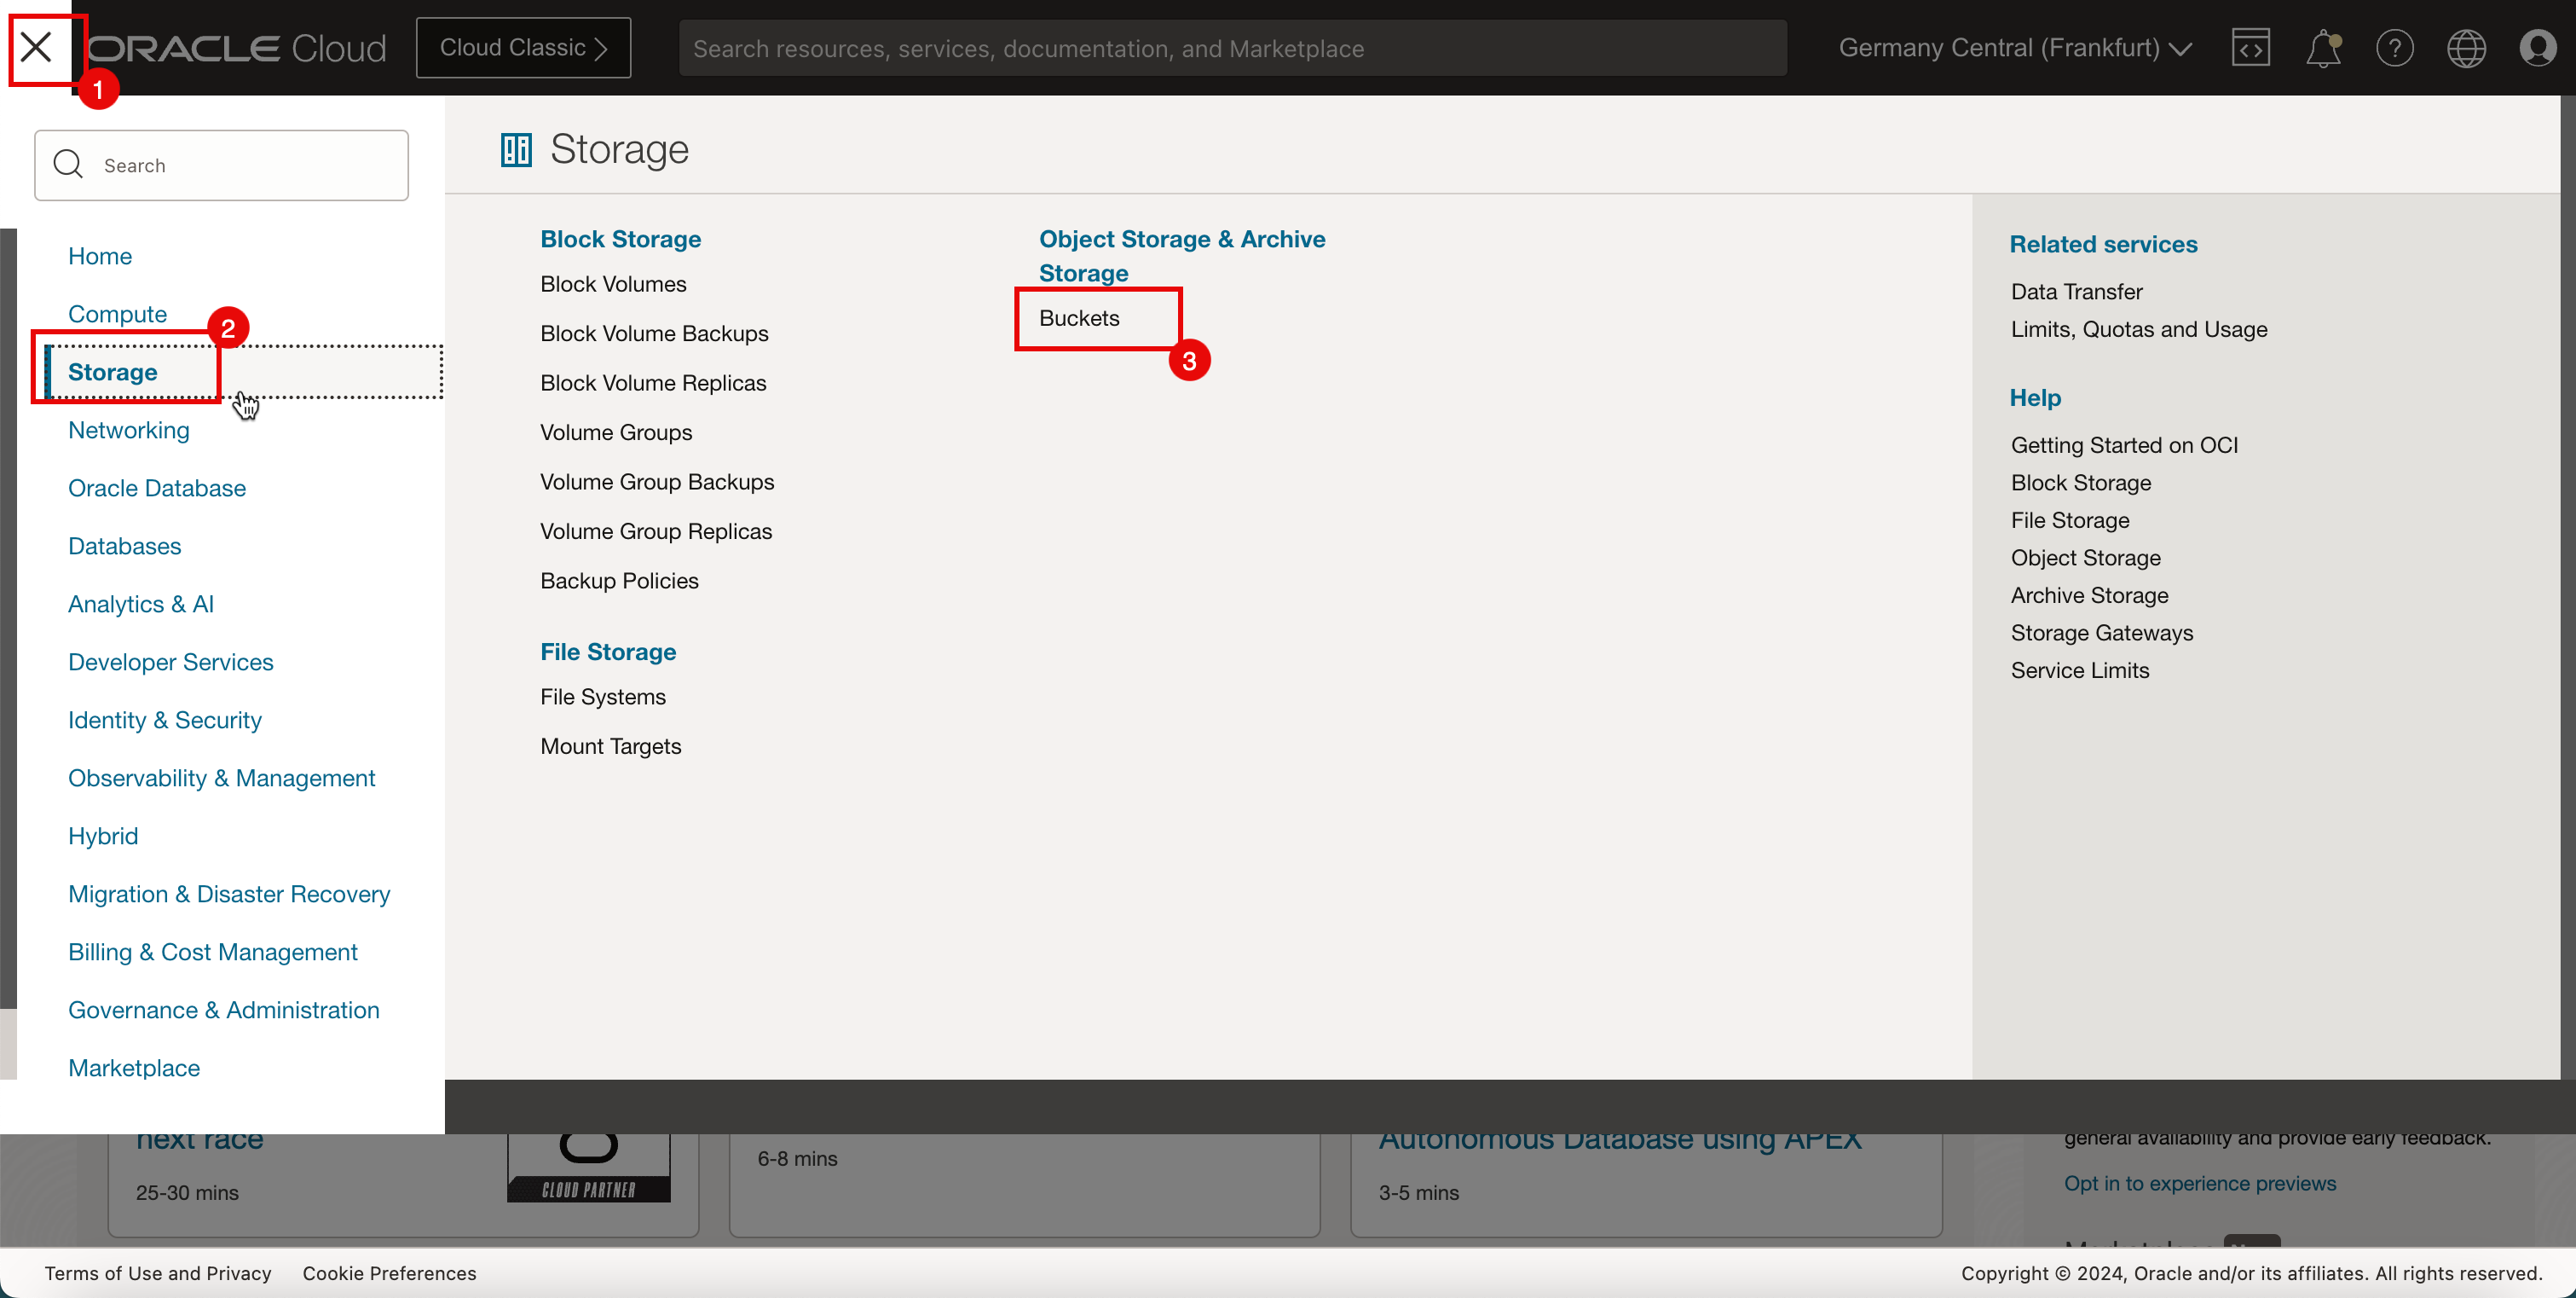Open the Cloud Classic switcher button
Viewport: 2576px width, 1298px height.
pyautogui.click(x=523, y=48)
